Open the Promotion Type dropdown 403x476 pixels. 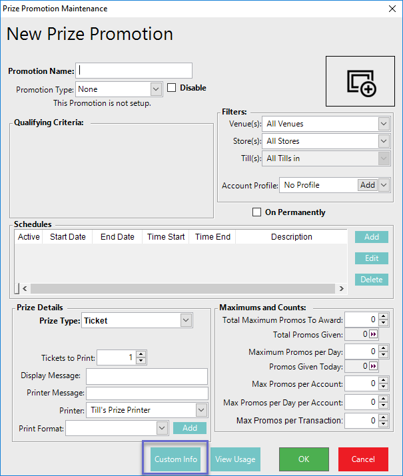pos(156,89)
